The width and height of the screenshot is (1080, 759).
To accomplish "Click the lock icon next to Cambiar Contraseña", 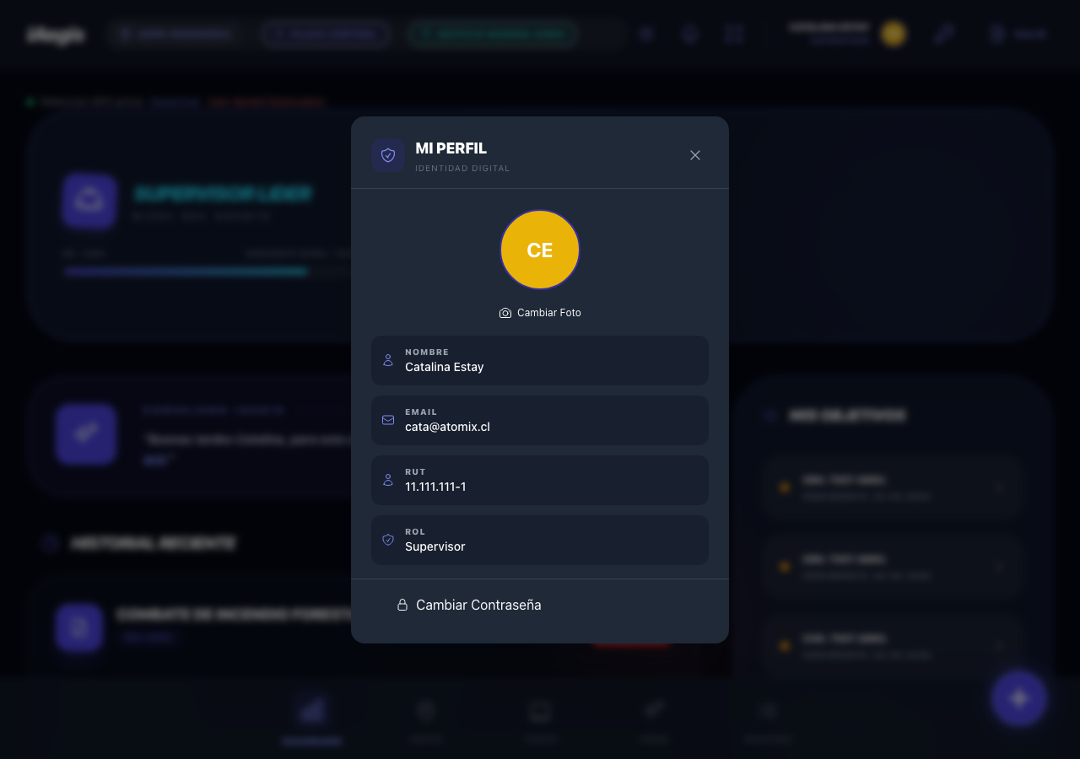I will (401, 605).
